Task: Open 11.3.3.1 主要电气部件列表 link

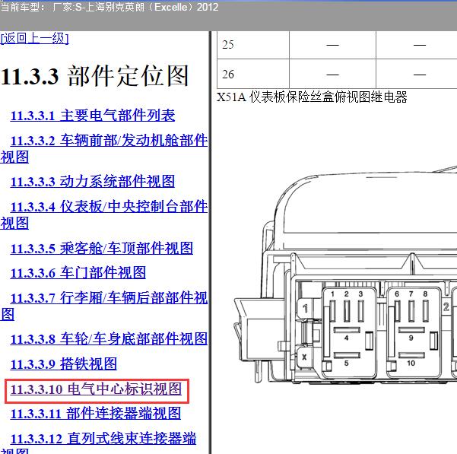Action: pyautogui.click(x=93, y=115)
